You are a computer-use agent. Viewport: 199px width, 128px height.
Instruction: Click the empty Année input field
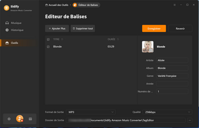(172, 84)
